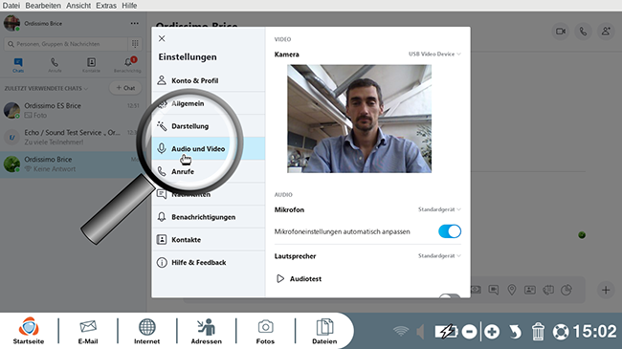The image size is (622, 349).
Task: Expand the Kamera USB Video Device dropdown
Action: pyautogui.click(x=434, y=54)
